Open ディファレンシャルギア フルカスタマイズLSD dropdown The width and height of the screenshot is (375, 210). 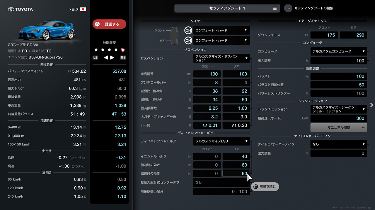[221, 141]
